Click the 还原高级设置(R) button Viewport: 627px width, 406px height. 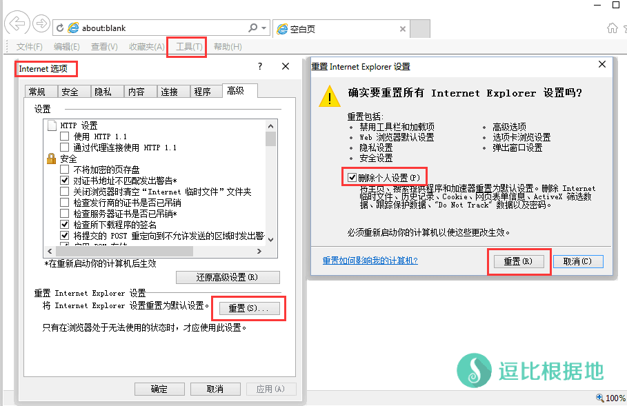(x=228, y=277)
